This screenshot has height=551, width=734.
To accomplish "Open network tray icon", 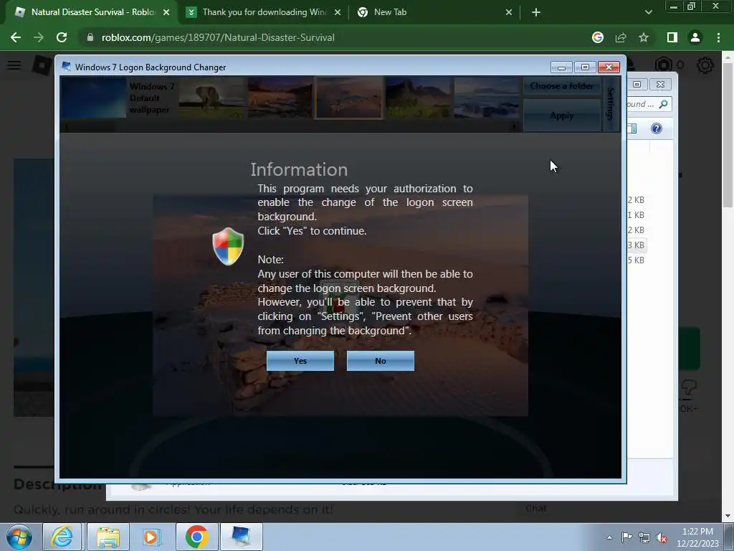I will pos(644,537).
